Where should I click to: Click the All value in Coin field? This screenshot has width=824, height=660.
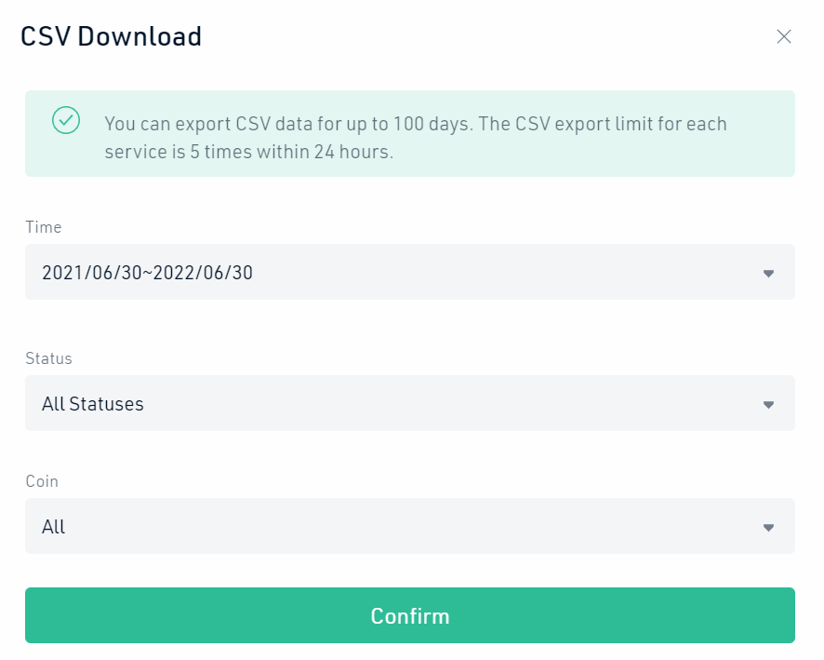(54, 527)
